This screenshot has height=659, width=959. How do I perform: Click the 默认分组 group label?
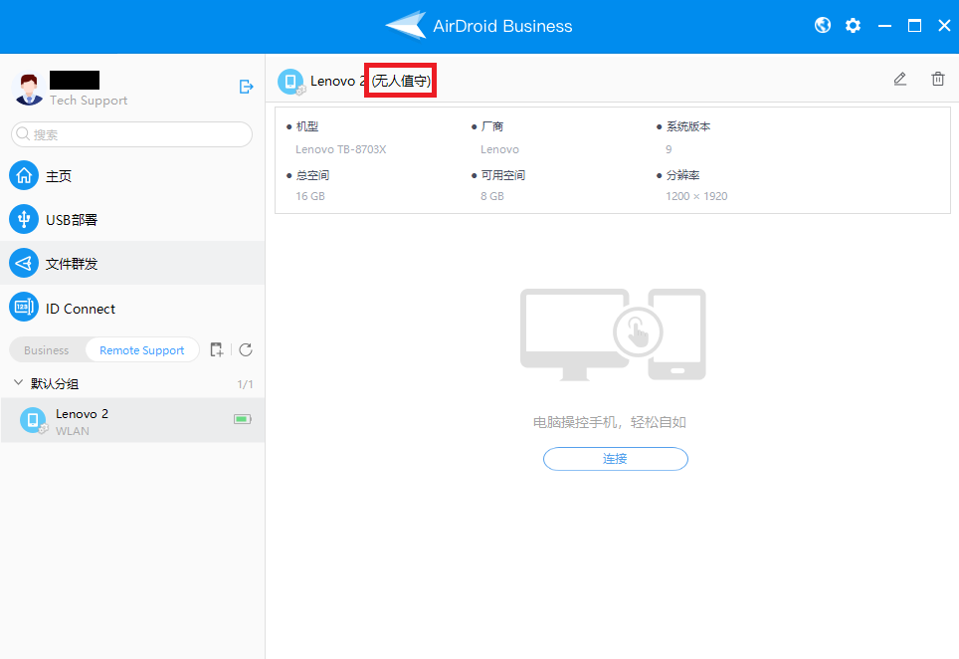pos(55,383)
